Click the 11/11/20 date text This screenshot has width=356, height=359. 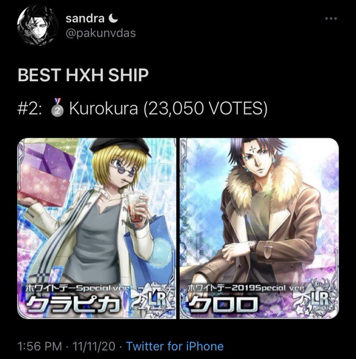93,346
